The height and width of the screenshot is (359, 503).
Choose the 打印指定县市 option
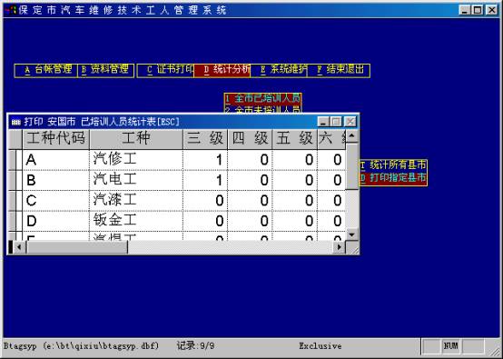tap(394, 177)
